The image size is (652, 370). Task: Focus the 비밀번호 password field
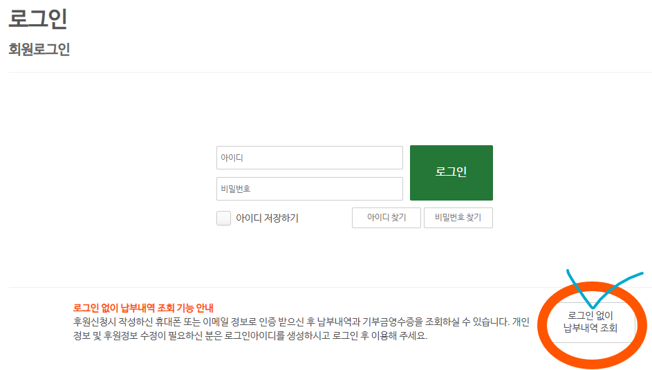coord(309,189)
